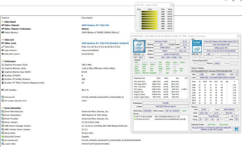Click the Performance section header

pyautogui.click(x=10, y=61)
